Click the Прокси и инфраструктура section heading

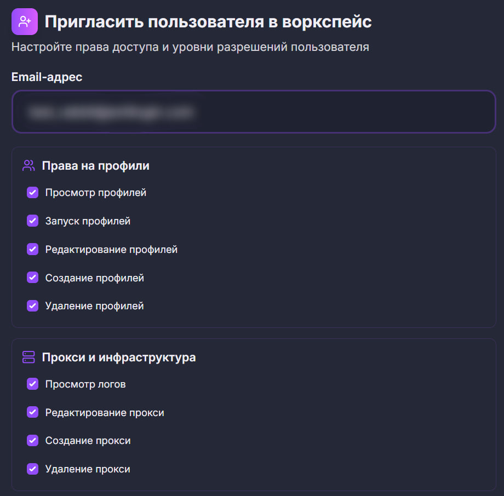tap(119, 357)
